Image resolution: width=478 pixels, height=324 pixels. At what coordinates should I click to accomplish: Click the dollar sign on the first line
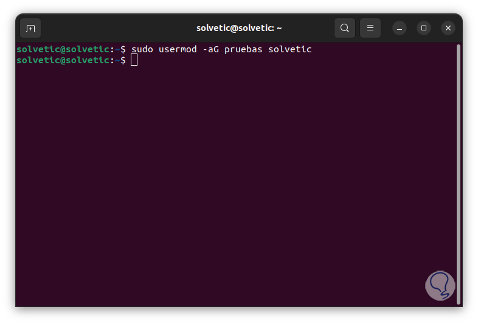coord(123,49)
